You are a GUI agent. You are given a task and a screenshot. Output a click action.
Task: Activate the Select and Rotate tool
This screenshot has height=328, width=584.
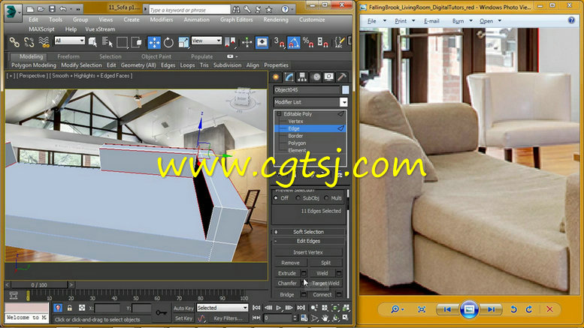point(168,42)
